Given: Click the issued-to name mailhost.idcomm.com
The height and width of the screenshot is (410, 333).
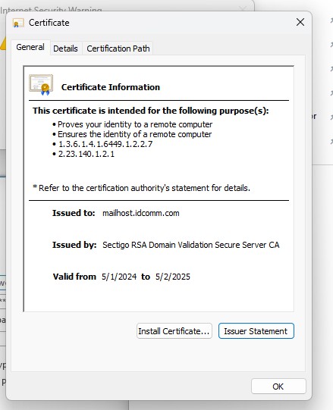Looking at the screenshot, I should (141, 213).
